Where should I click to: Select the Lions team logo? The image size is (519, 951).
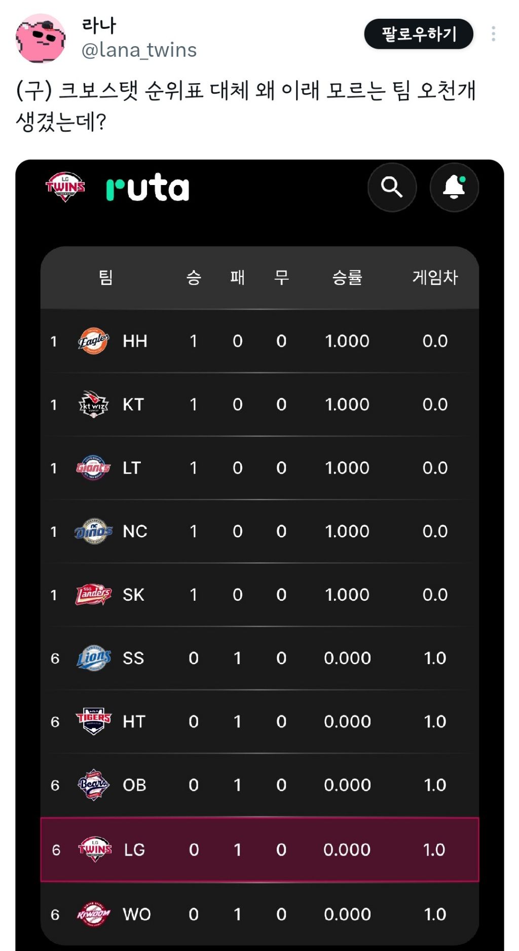[x=93, y=658]
